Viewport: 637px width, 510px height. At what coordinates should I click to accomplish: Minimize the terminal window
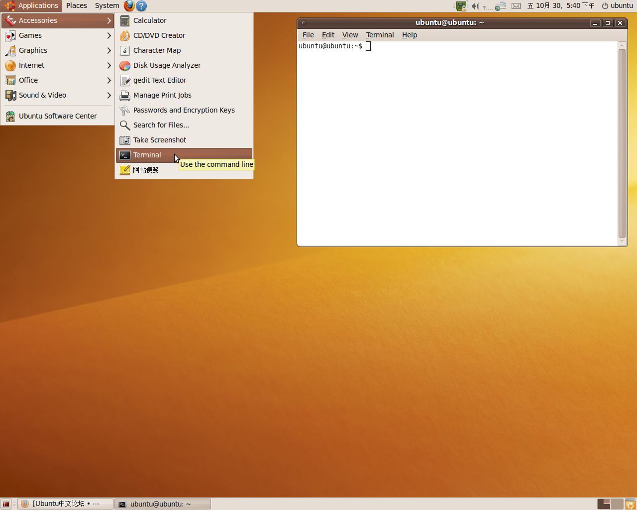coord(595,23)
